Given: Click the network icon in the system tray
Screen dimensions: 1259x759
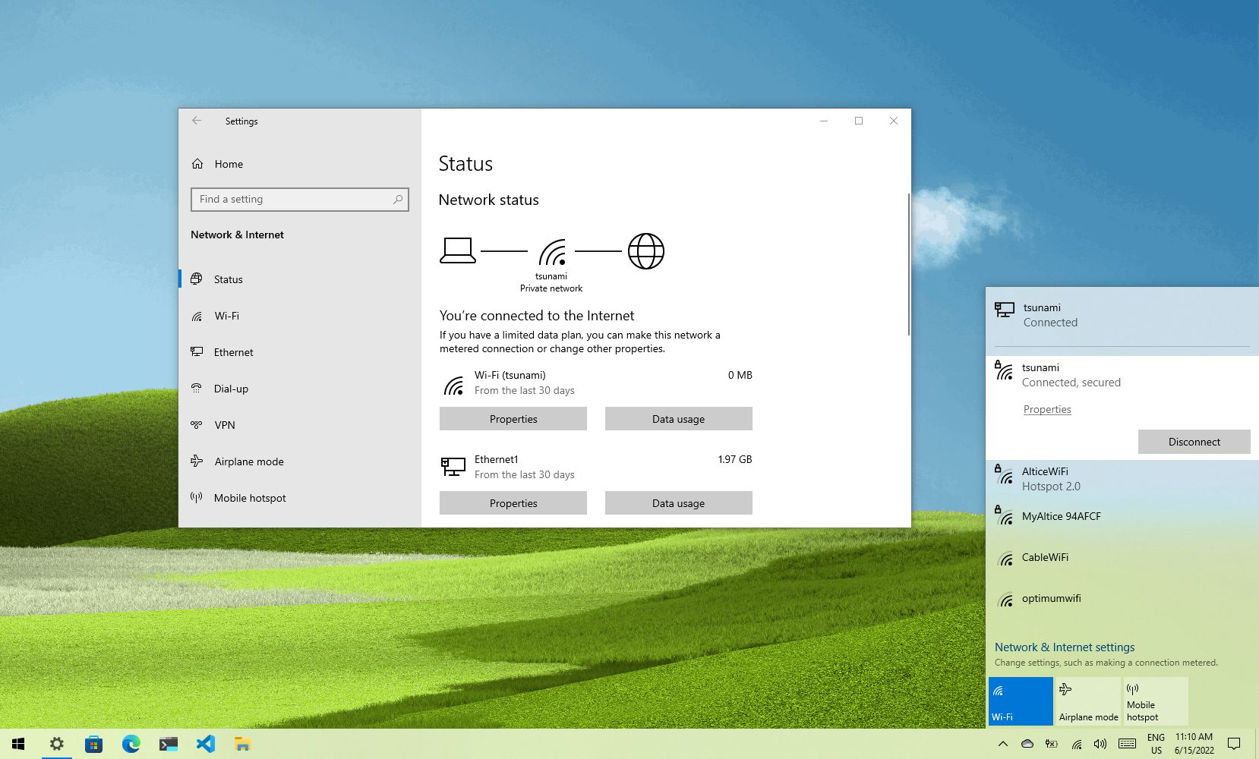Looking at the screenshot, I should click(1076, 744).
